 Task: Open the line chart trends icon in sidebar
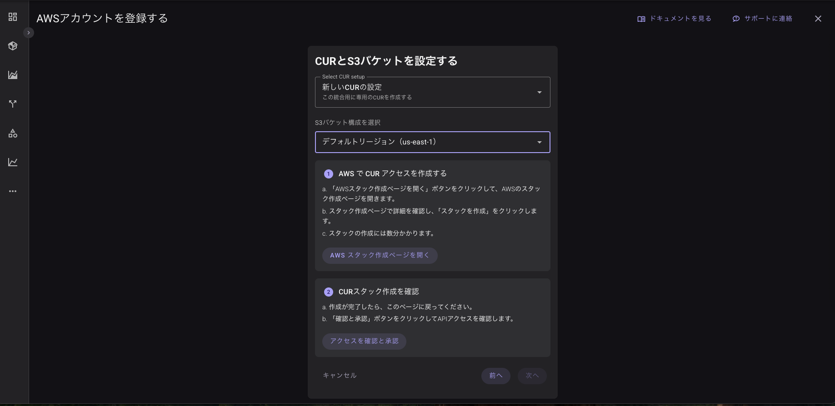click(12, 162)
